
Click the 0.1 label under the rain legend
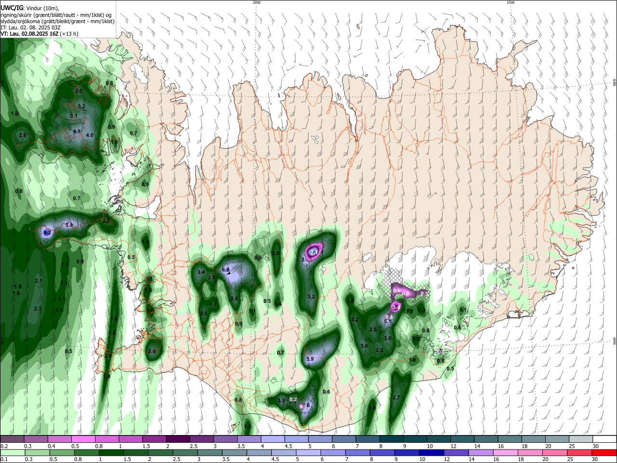pos(3,460)
